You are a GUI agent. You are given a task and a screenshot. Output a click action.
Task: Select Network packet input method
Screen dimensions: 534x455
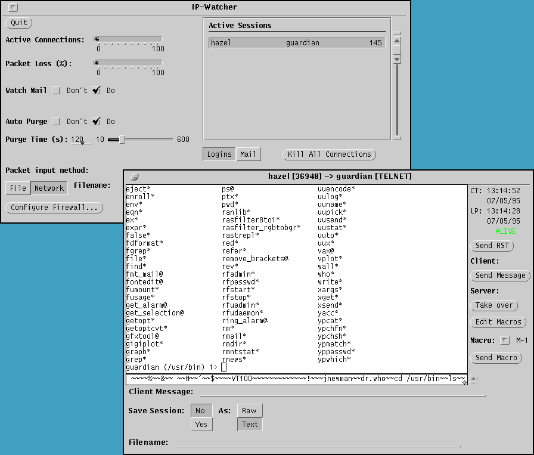point(49,188)
